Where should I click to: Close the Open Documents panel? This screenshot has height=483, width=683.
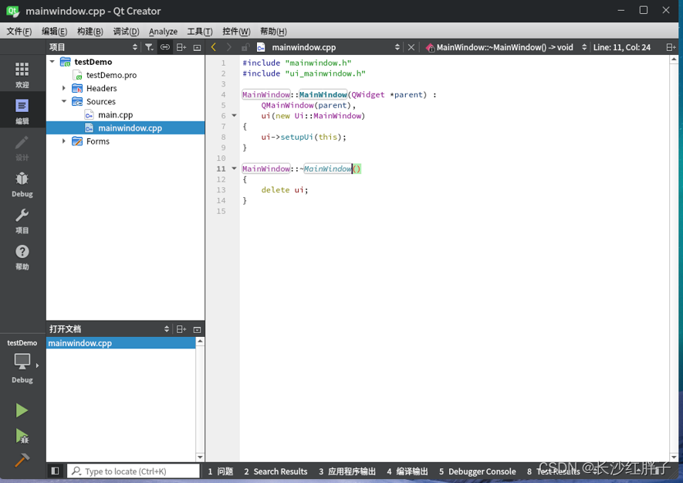pyautogui.click(x=197, y=329)
